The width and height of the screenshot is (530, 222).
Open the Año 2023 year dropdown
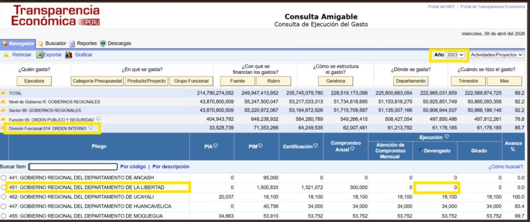456,55
